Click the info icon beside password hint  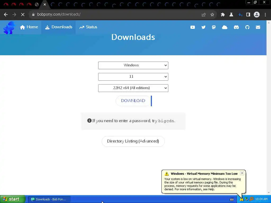coord(89,121)
